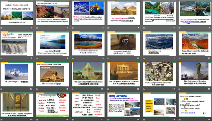Screen dimensions: 212x121
Task: Click slide number 13 label
Action: pos(31,89)
